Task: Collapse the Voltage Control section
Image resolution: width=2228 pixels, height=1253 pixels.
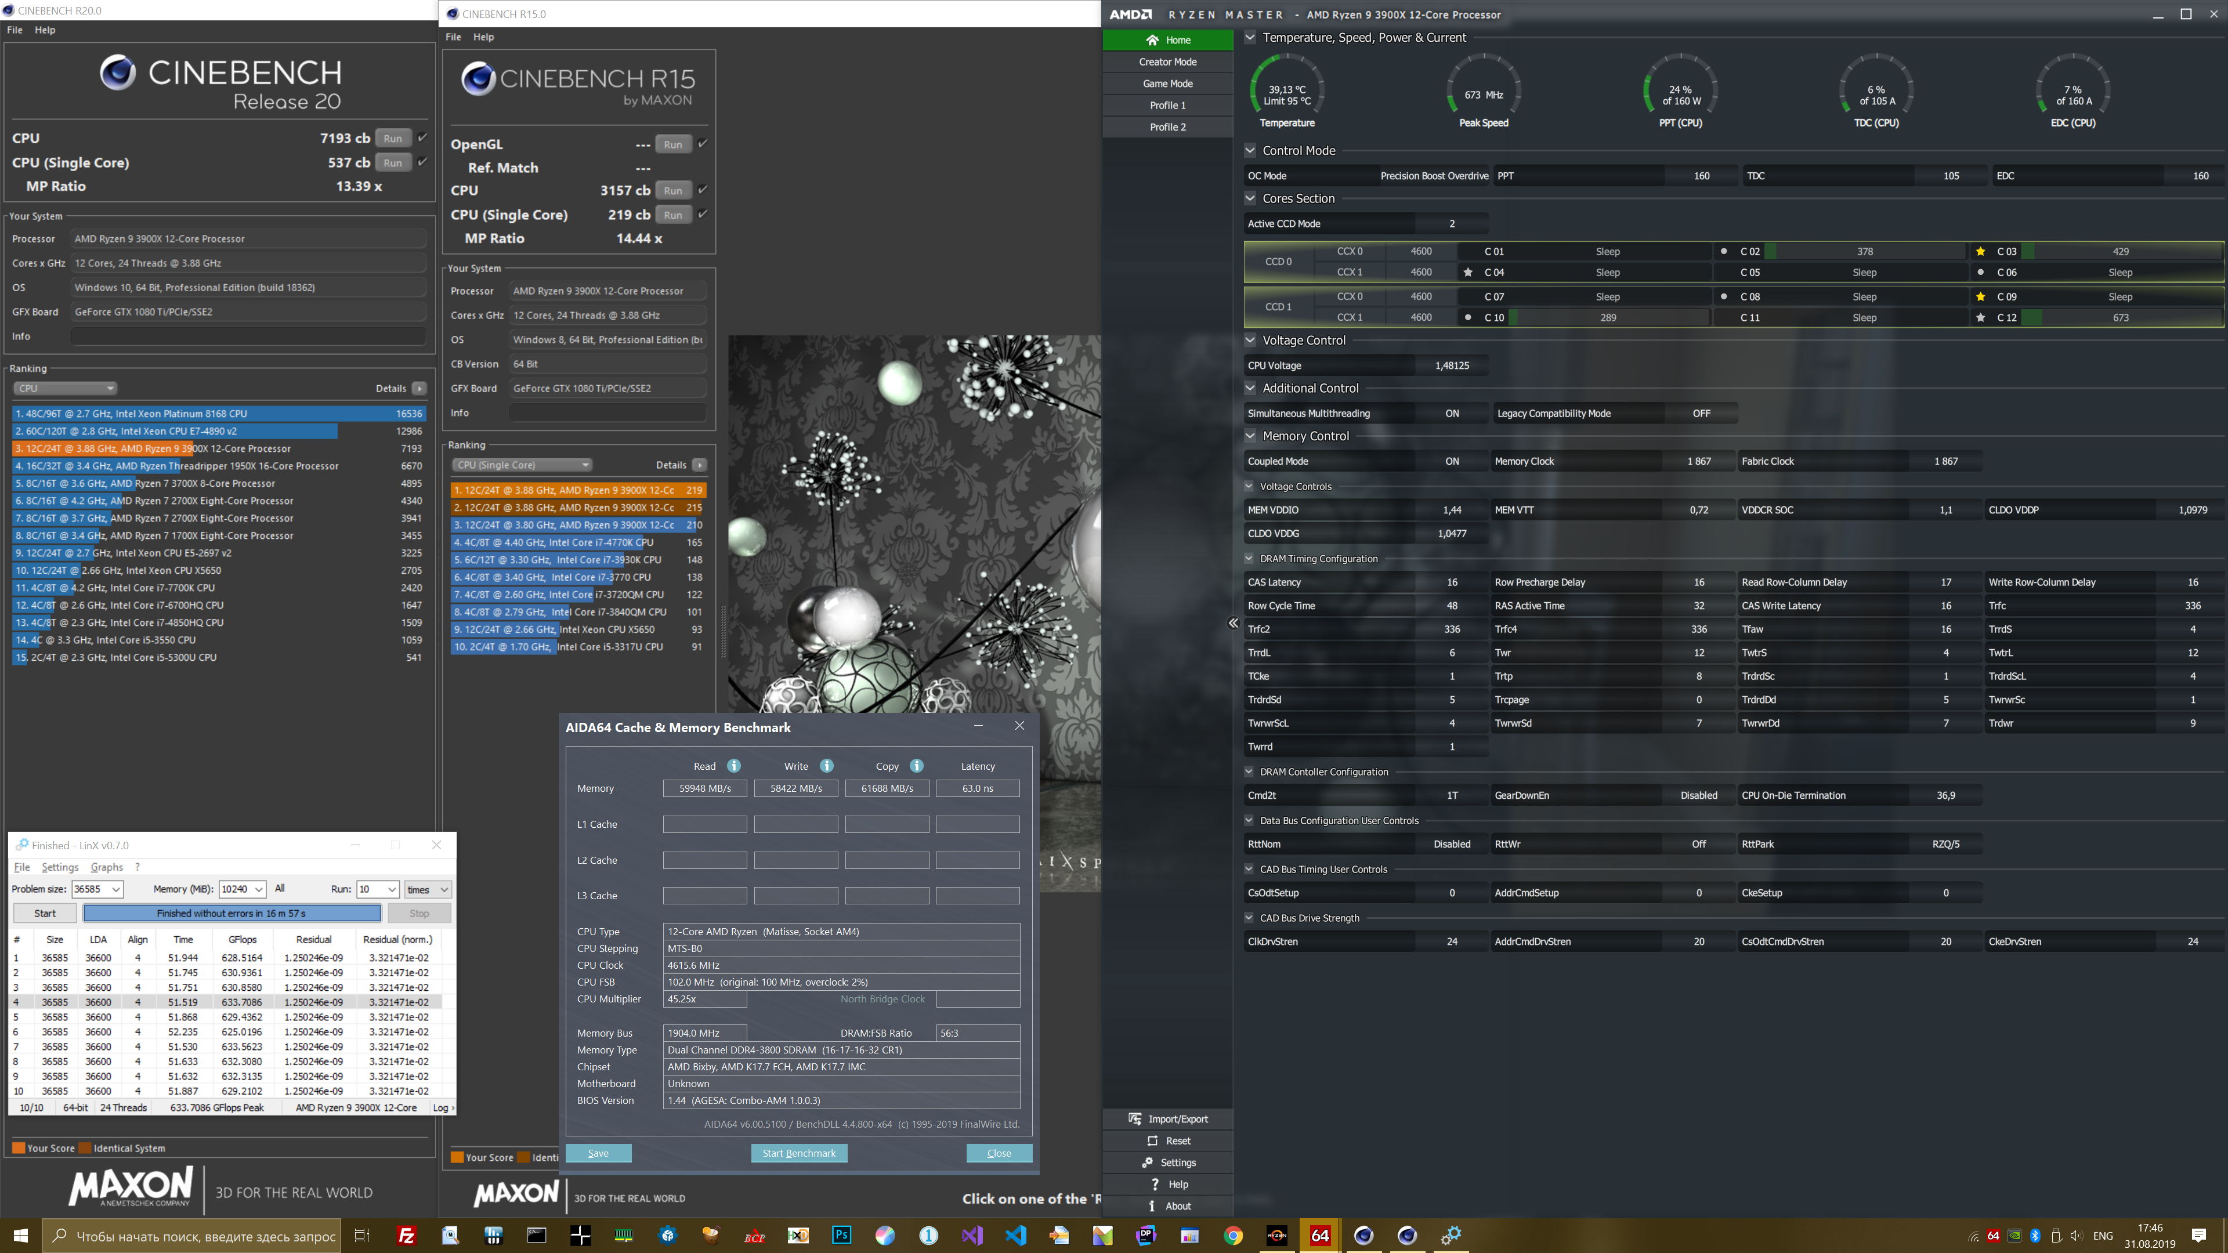Action: click(x=1250, y=340)
